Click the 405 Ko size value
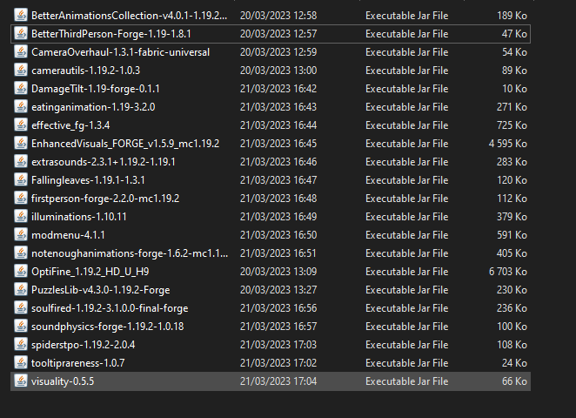This screenshot has height=418, width=576. (512, 253)
